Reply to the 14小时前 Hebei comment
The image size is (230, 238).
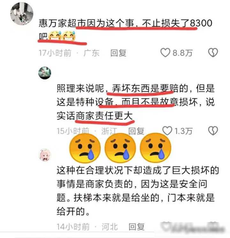click(136, 227)
